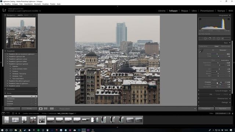Viewport: 235px width, 132px height.
Task: Open File Explorer from the taskbar
Action: 16,130
